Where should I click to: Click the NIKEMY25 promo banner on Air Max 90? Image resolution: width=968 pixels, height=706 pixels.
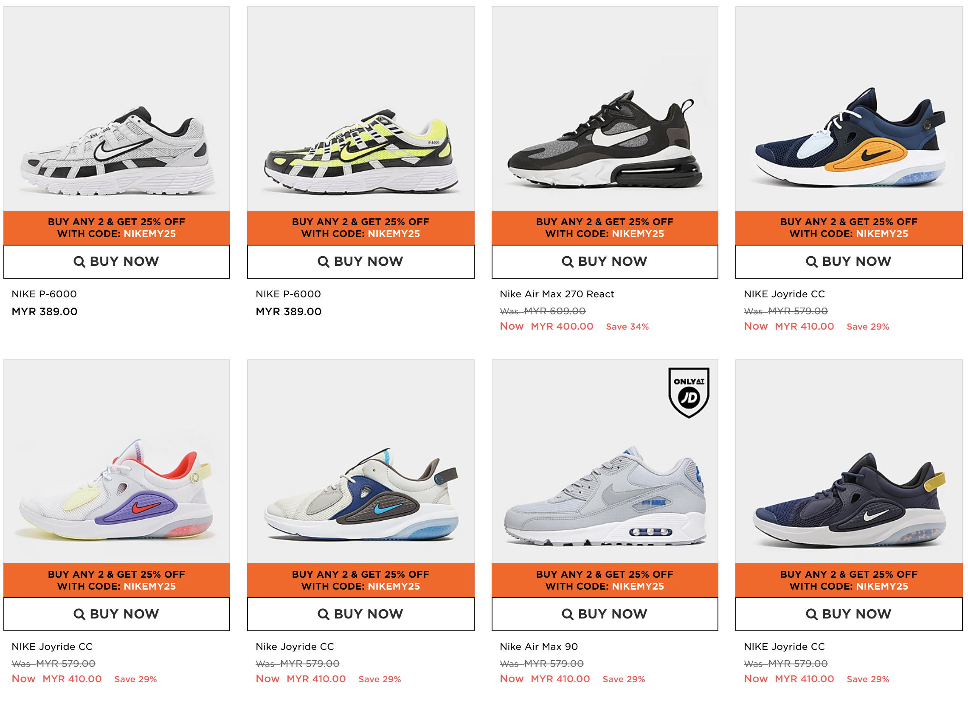605,580
